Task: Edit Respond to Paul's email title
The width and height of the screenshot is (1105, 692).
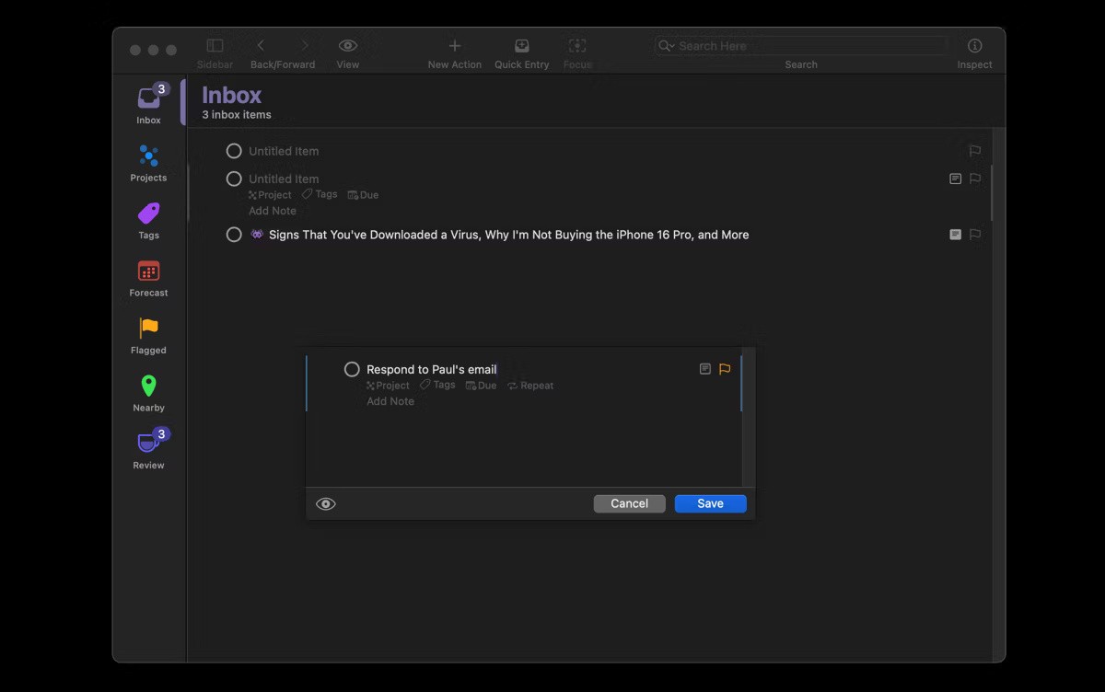Action: tap(432, 369)
